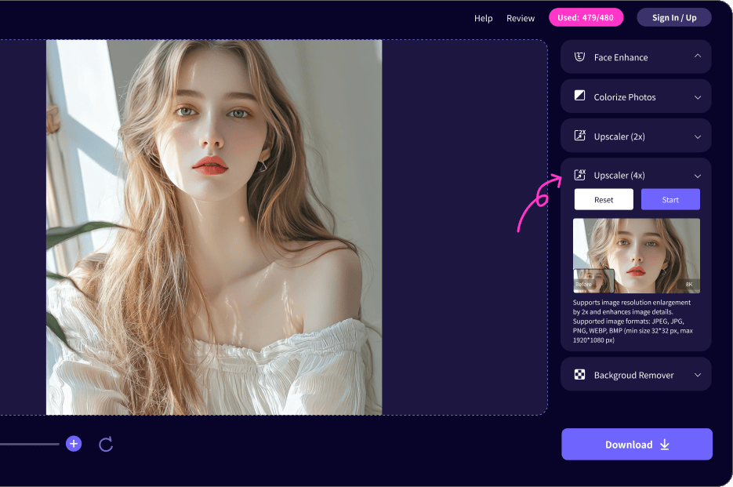Click the Upscaler (4x) icon

580,175
